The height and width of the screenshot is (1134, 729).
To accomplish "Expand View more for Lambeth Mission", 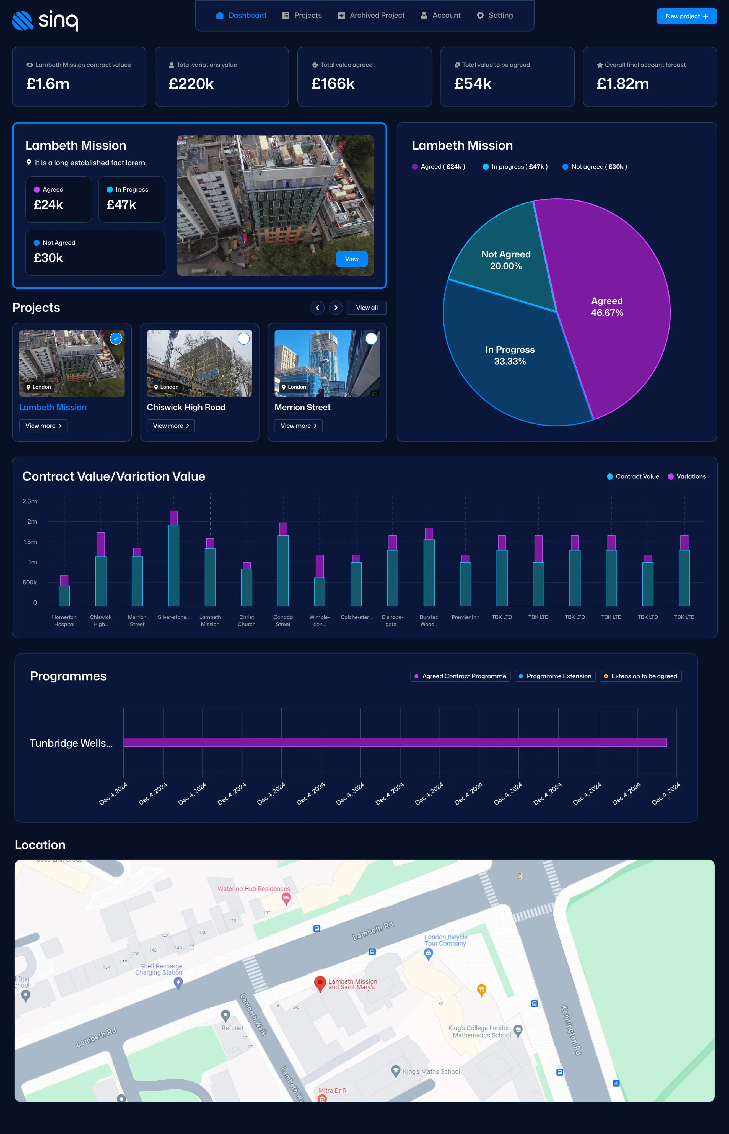I will [x=43, y=426].
